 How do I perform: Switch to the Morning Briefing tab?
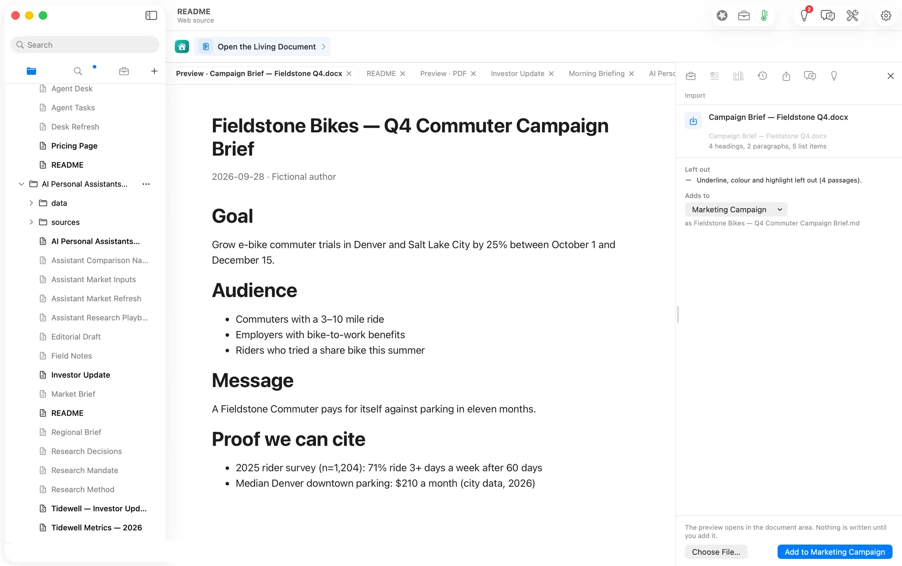click(596, 73)
